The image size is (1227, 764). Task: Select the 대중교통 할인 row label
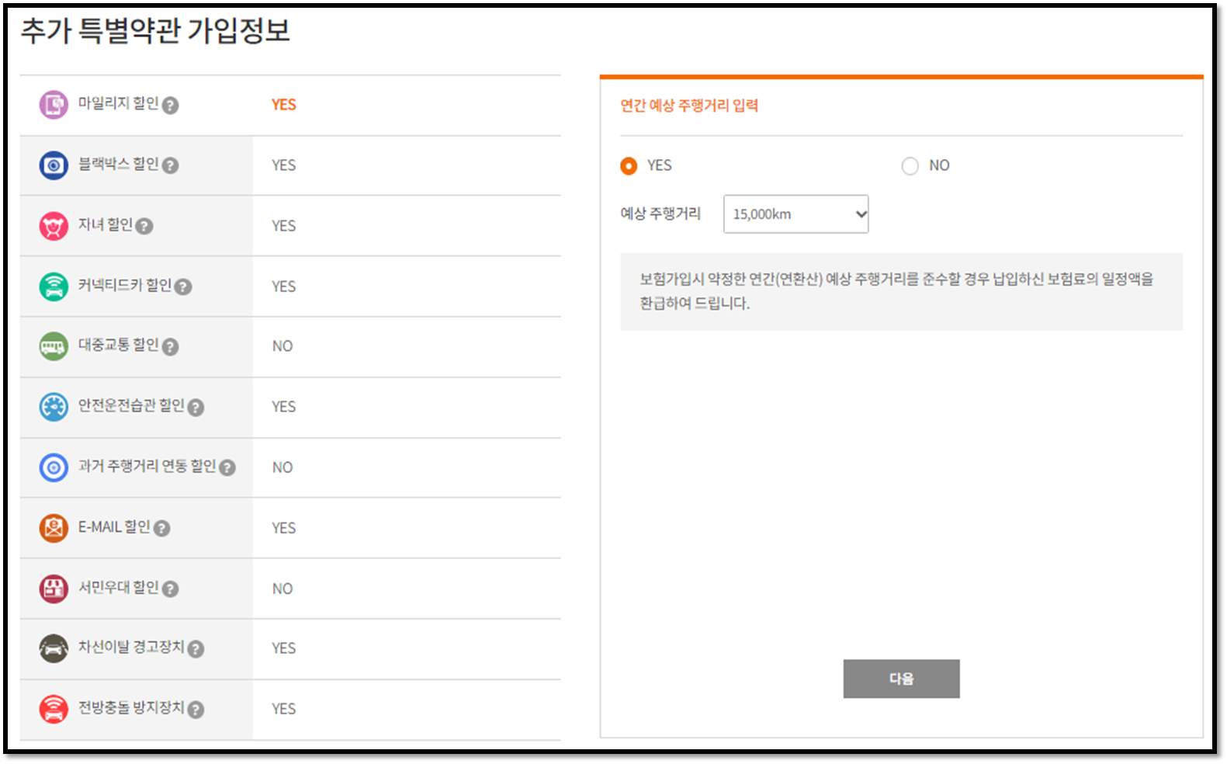(x=118, y=345)
